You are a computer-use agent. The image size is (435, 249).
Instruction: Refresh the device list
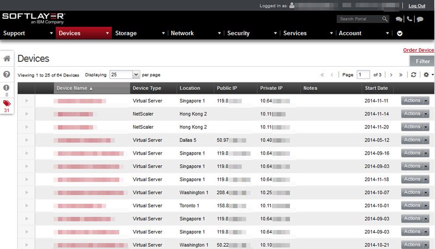click(413, 75)
